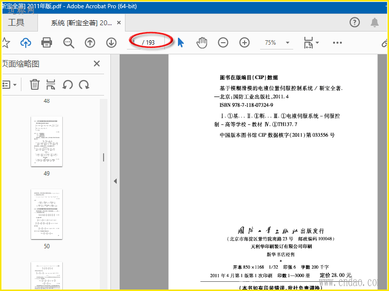The height and width of the screenshot is (291, 389).
Task: Switch to the 系统 [靳宝全著] document tab
Action: (x=81, y=23)
